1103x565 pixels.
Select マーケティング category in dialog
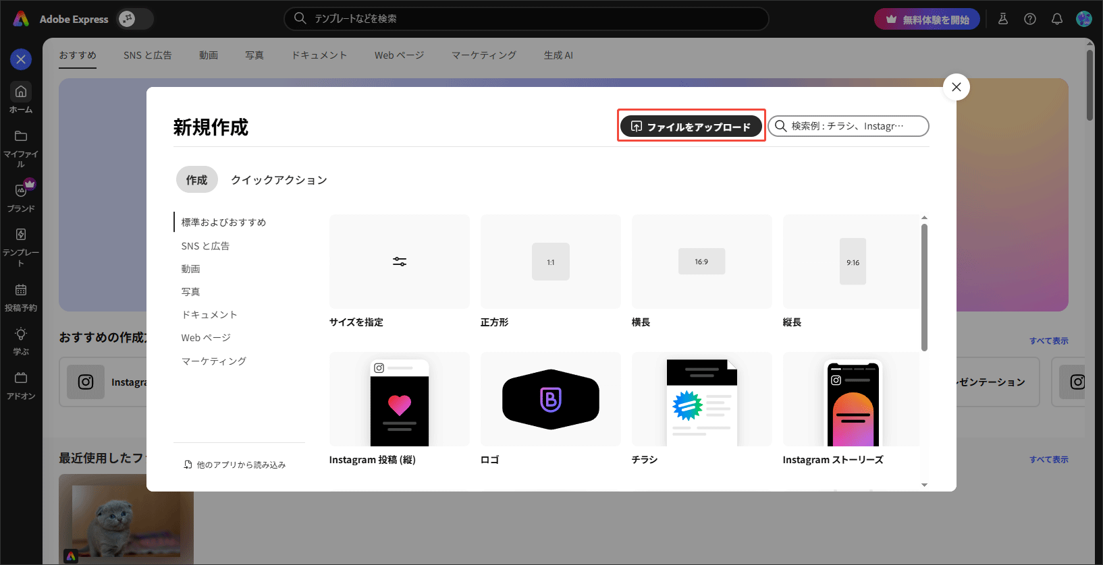(213, 361)
